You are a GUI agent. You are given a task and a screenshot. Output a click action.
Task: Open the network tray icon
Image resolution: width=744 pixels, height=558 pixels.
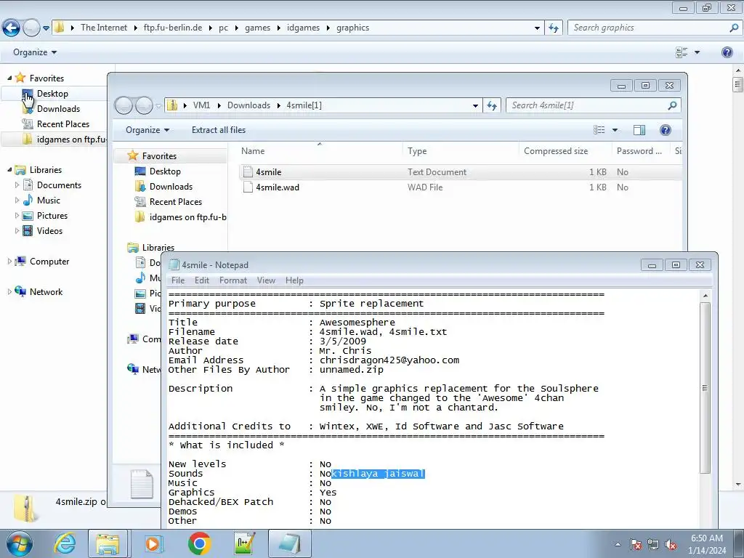pyautogui.click(x=653, y=544)
